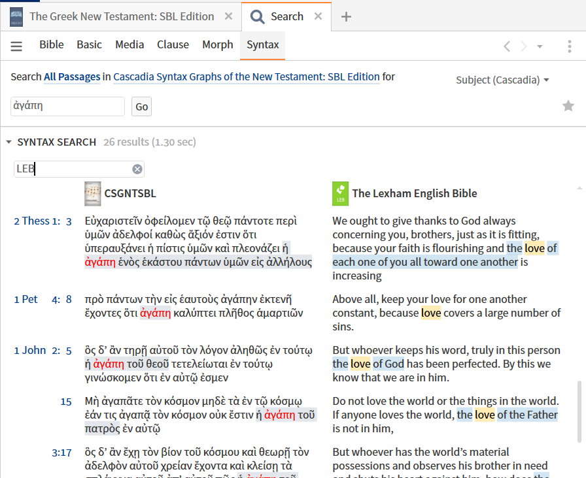
Task: Open the three-dot panel options menu
Action: point(569,46)
